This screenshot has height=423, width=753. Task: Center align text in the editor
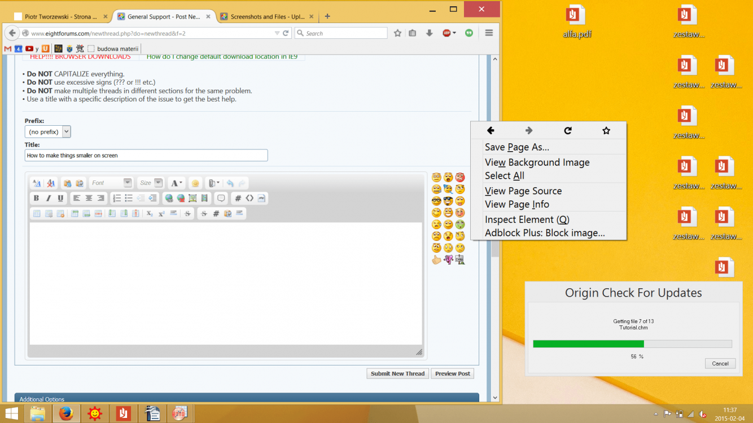89,198
